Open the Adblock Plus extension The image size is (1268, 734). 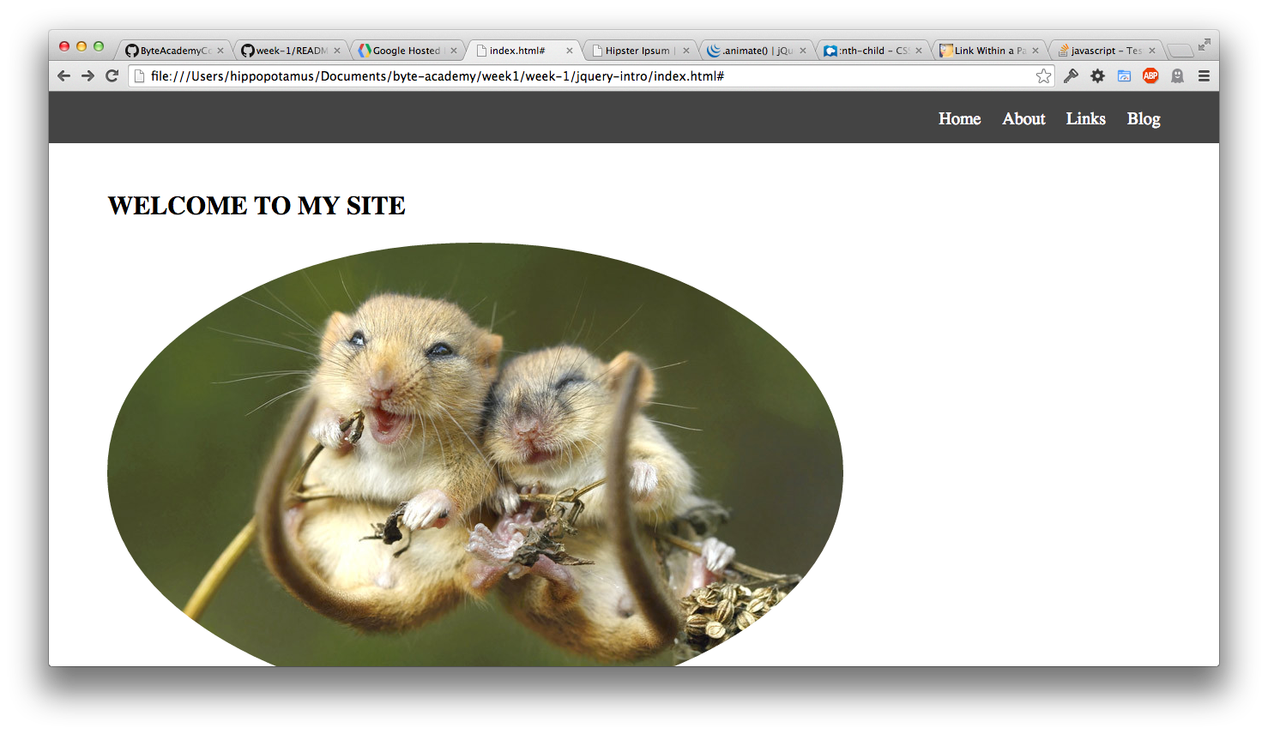coord(1150,76)
